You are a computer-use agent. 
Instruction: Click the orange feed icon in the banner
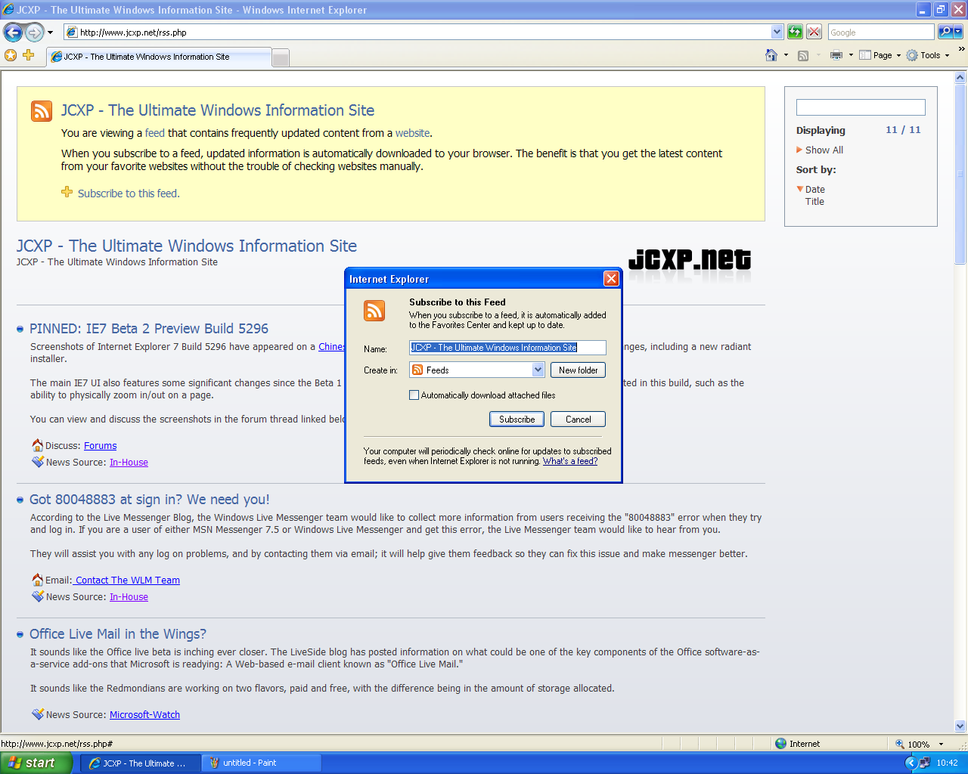tap(42, 111)
